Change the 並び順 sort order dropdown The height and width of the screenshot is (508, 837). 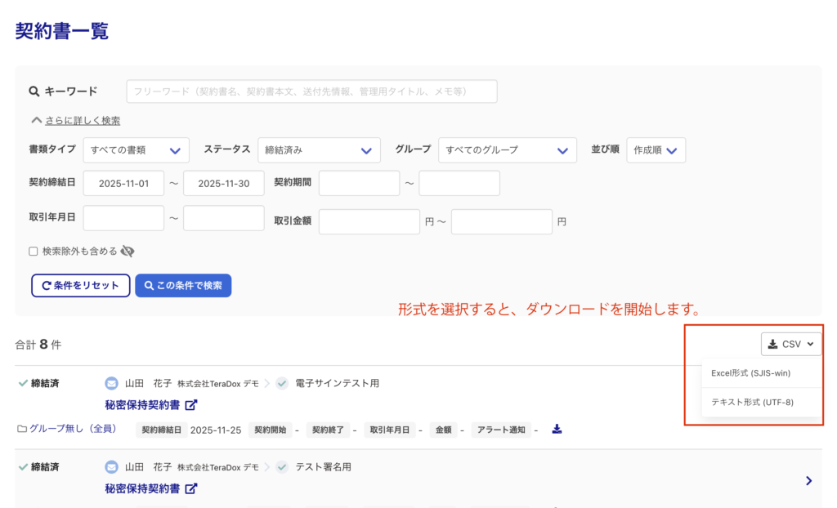tap(656, 150)
